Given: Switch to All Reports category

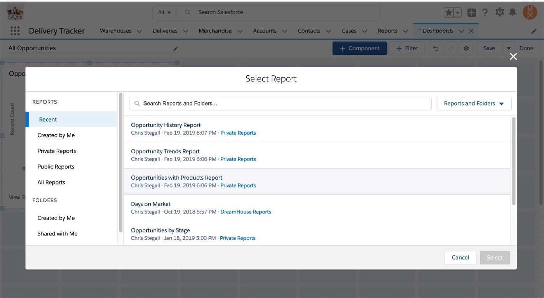Looking at the screenshot, I should tap(51, 182).
